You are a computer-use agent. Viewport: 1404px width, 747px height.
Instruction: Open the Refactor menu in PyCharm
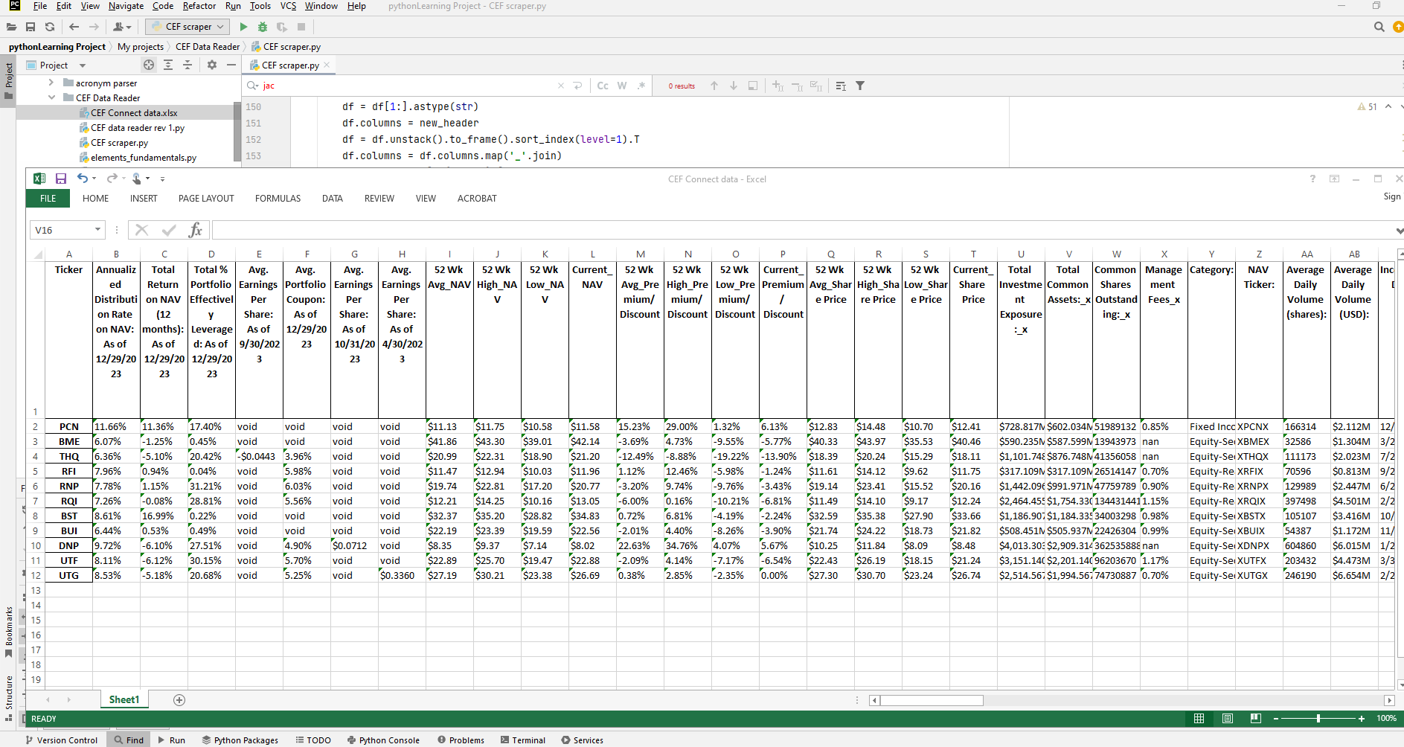point(199,6)
